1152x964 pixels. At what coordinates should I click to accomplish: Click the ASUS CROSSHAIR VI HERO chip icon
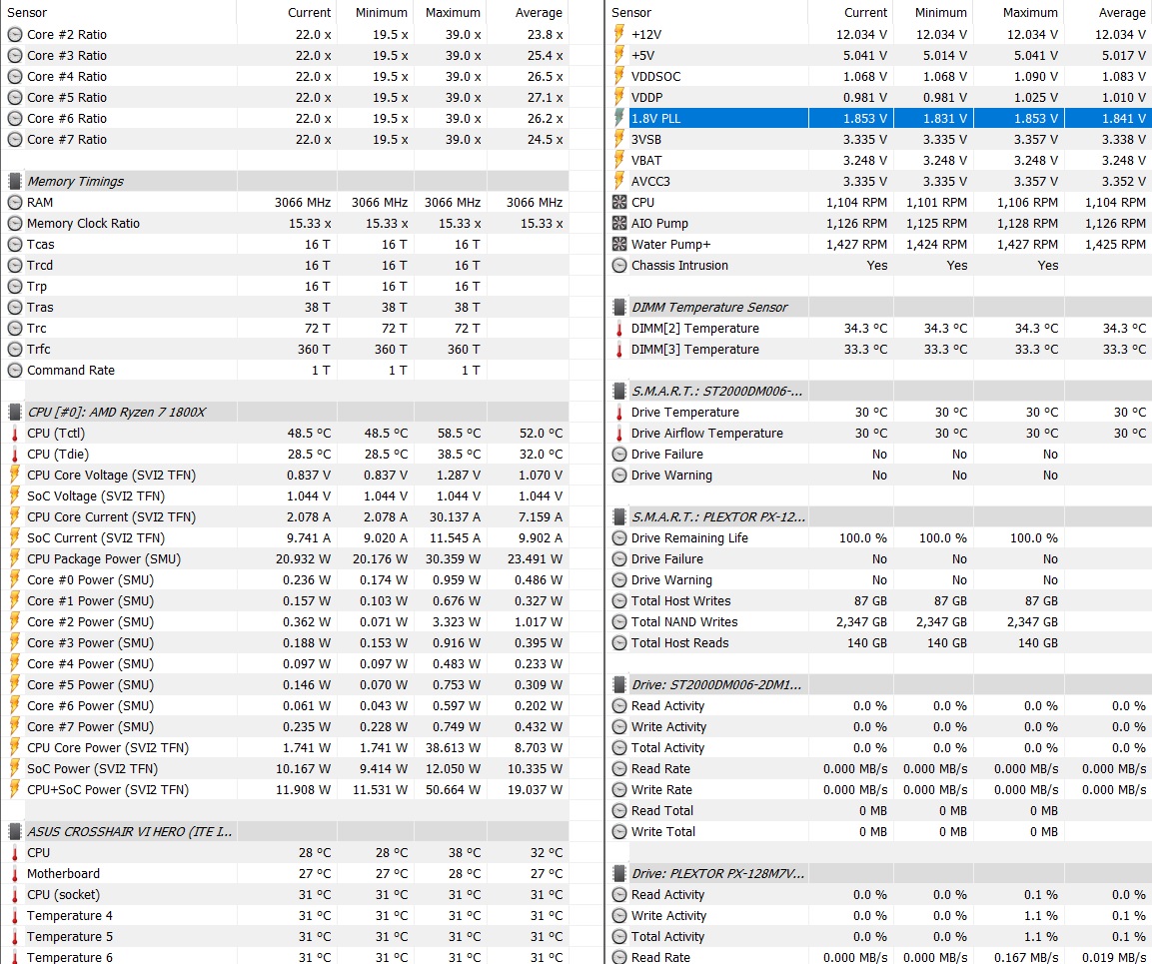[14, 832]
